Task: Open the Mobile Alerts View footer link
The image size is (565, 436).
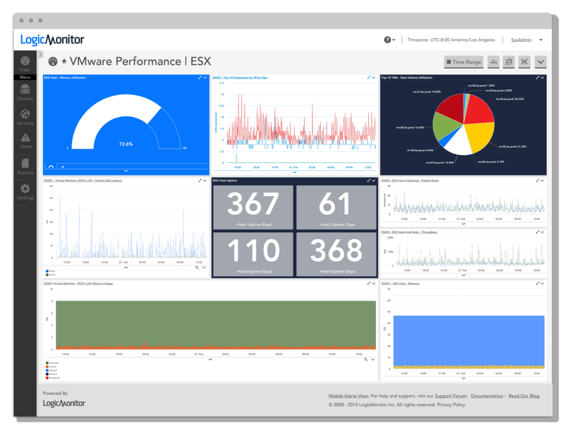Action: [349, 396]
